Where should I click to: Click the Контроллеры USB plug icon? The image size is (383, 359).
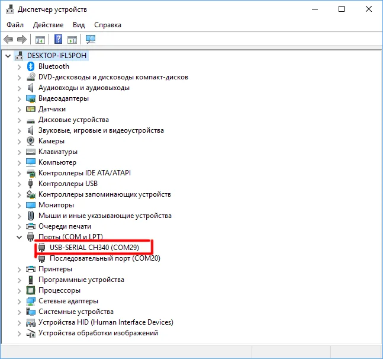point(31,184)
